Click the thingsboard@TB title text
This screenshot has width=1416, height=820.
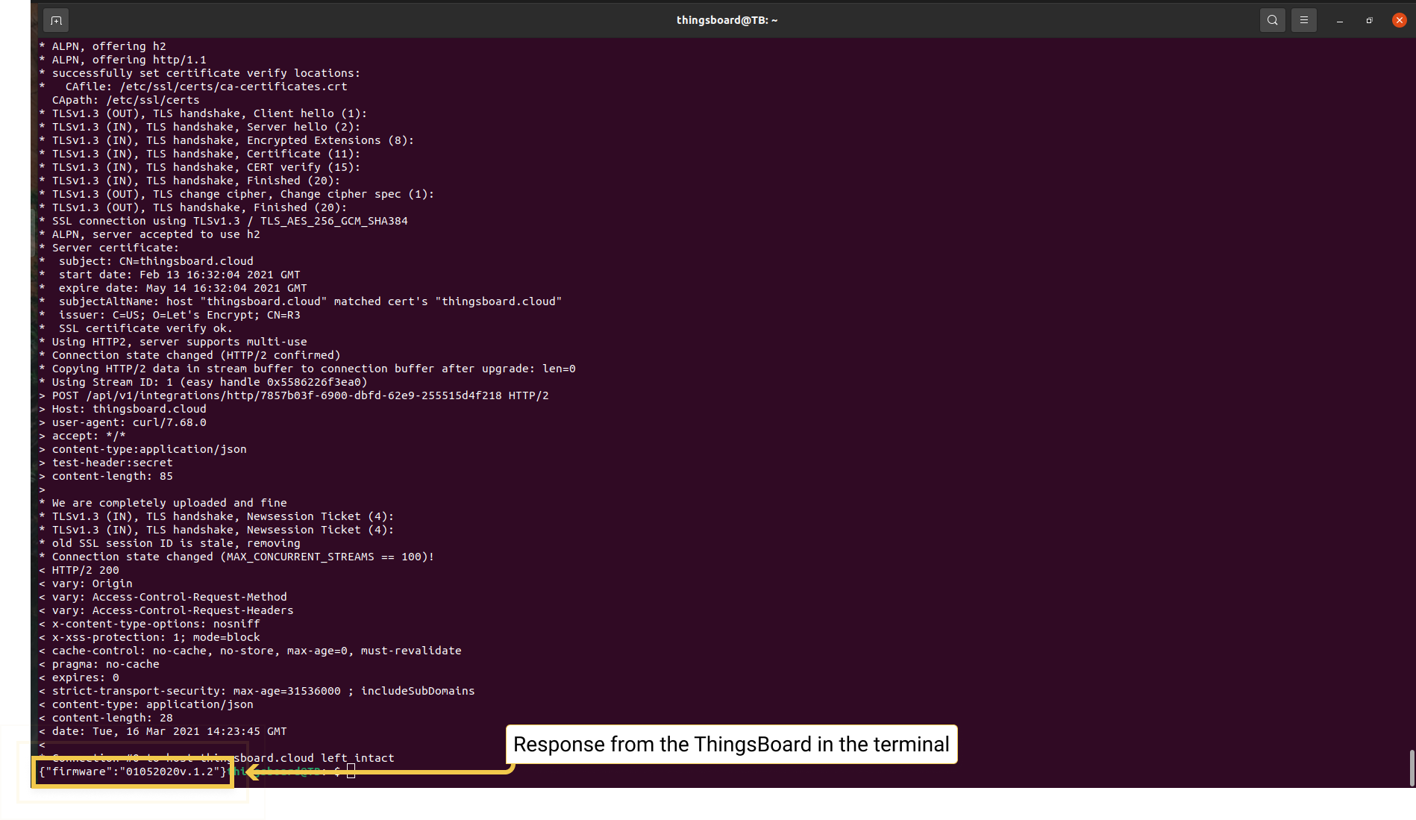[727, 20]
